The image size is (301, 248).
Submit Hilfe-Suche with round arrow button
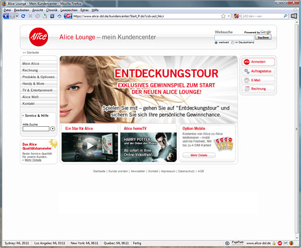pyautogui.click(x=53, y=129)
